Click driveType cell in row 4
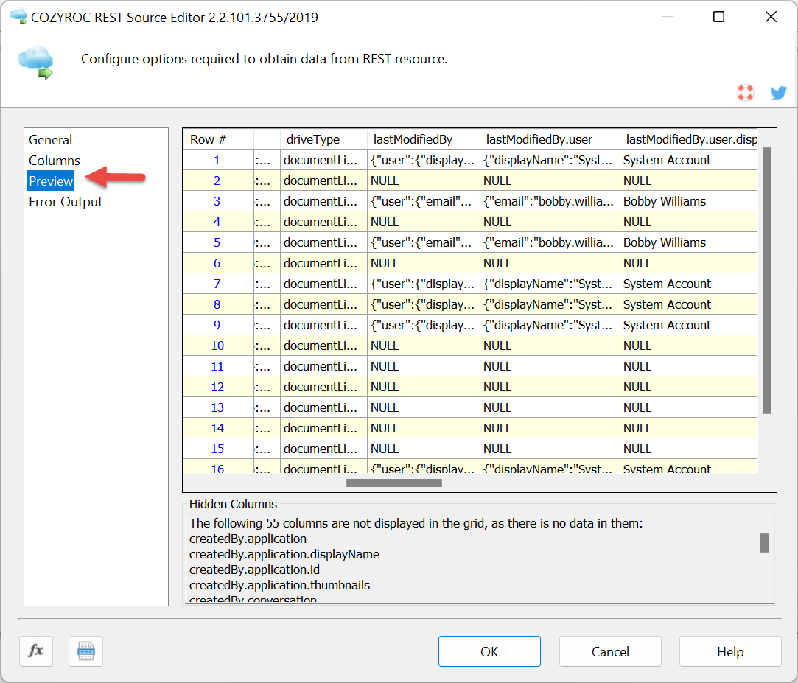 pyautogui.click(x=323, y=222)
